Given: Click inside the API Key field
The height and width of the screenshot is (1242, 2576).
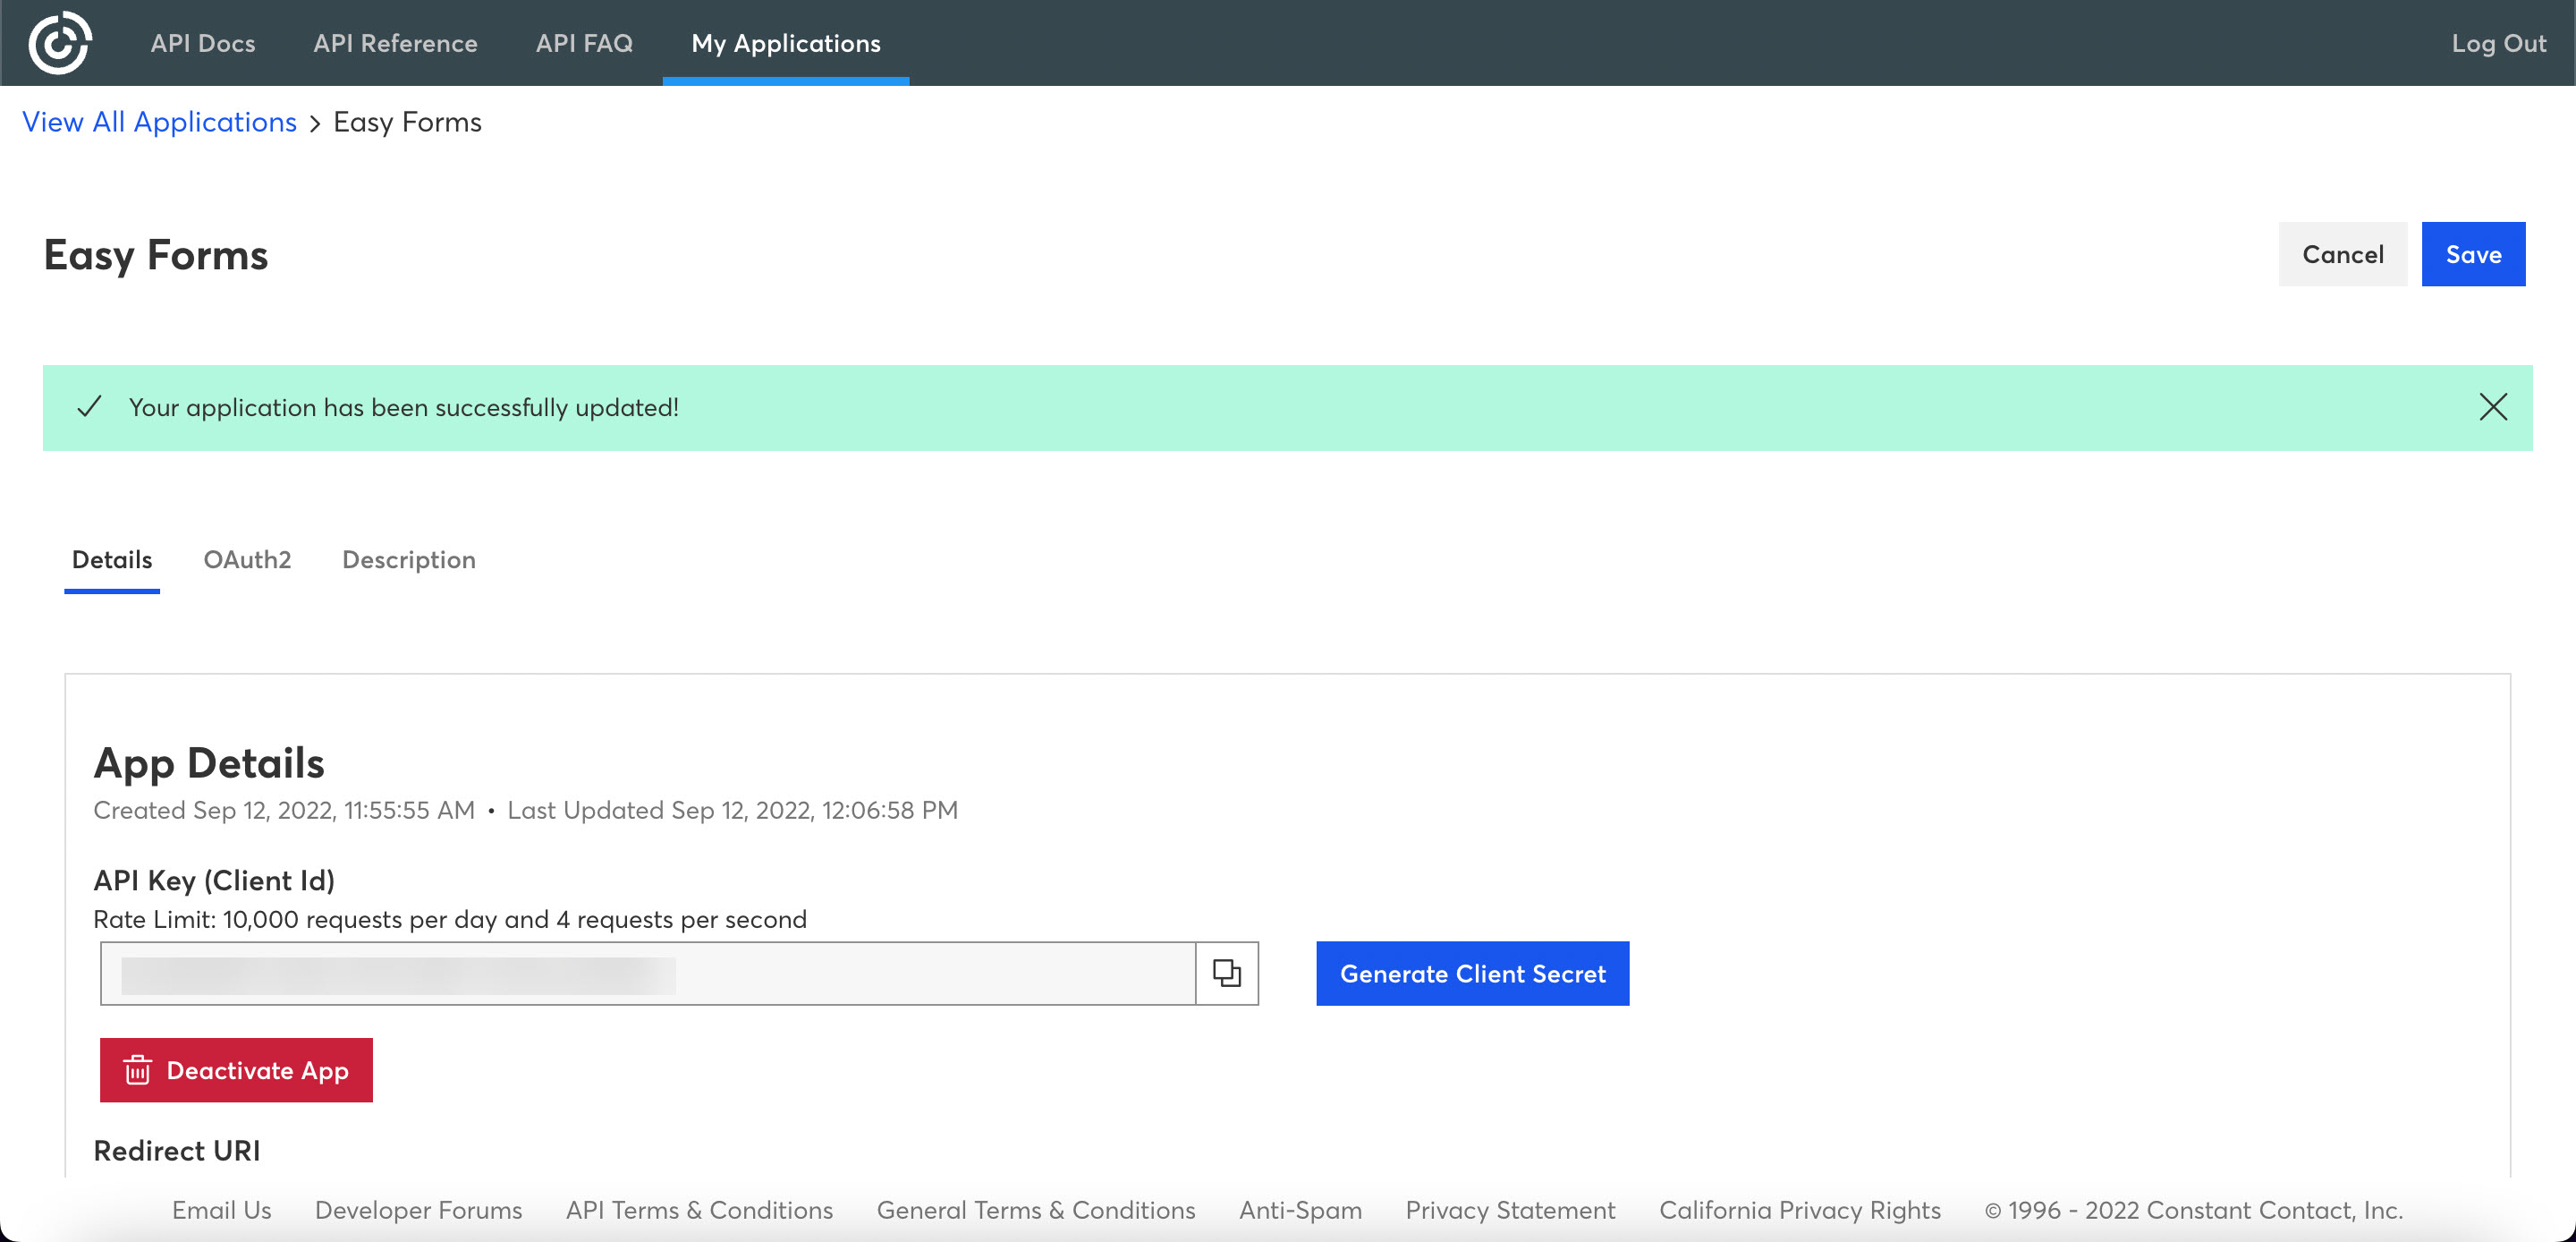Looking at the screenshot, I should click(x=648, y=973).
